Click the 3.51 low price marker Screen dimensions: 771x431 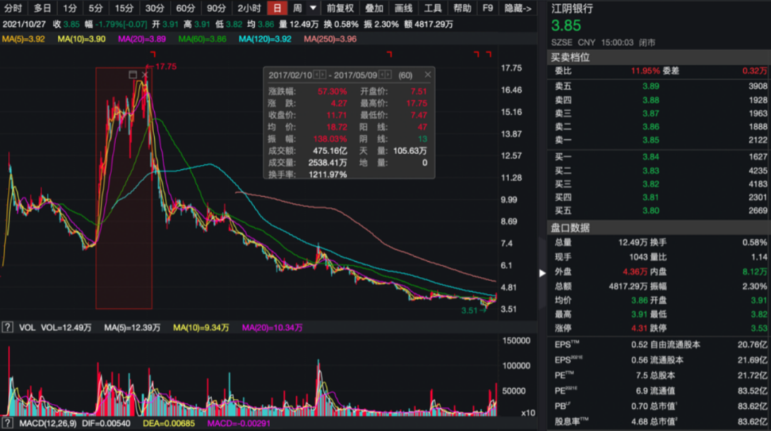(x=469, y=310)
